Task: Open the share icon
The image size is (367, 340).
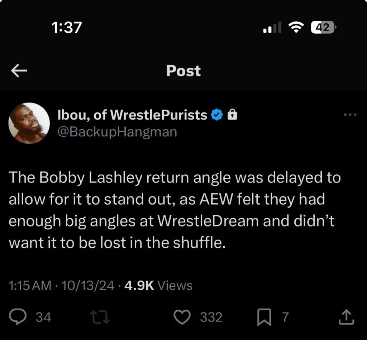Action: coord(346,317)
